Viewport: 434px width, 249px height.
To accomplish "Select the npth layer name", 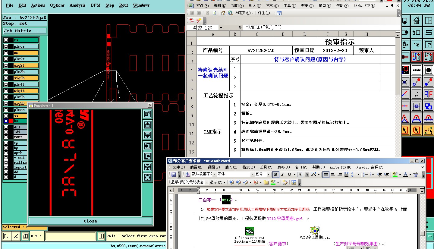I will tap(20, 153).
